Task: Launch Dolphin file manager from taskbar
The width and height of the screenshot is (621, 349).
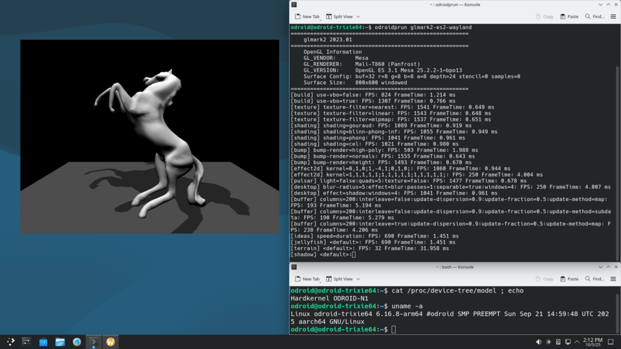Action: [60, 341]
